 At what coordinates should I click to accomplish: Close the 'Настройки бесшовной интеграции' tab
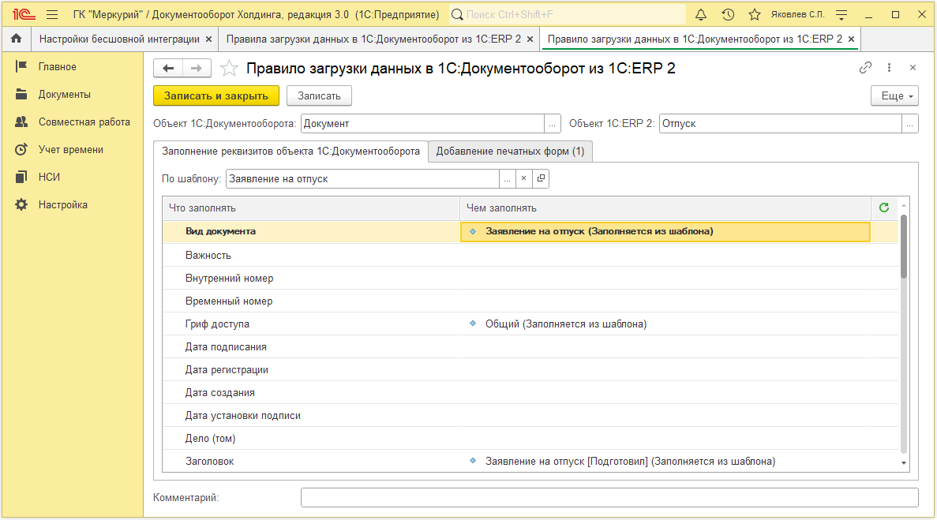pyautogui.click(x=208, y=39)
